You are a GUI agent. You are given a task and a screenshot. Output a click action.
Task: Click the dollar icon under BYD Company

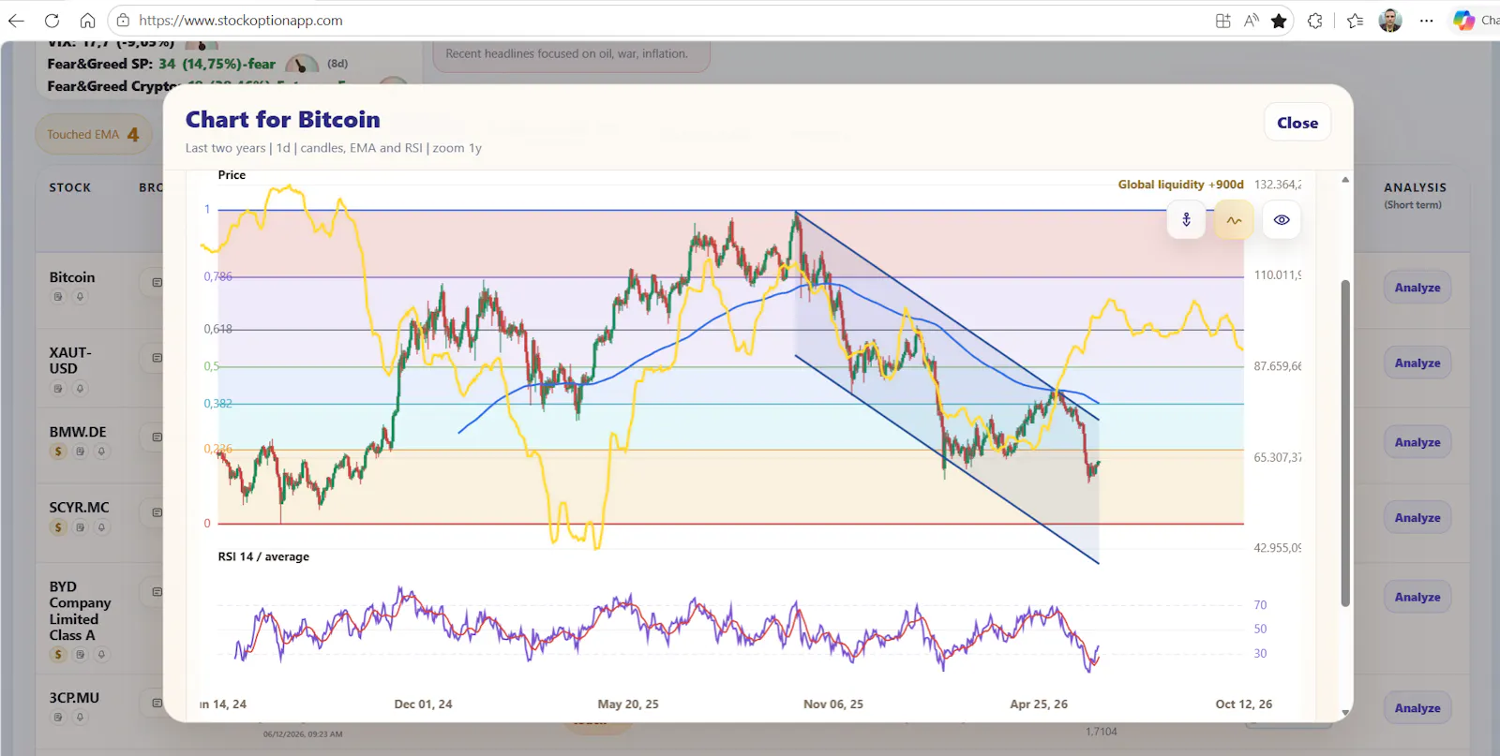pos(58,655)
